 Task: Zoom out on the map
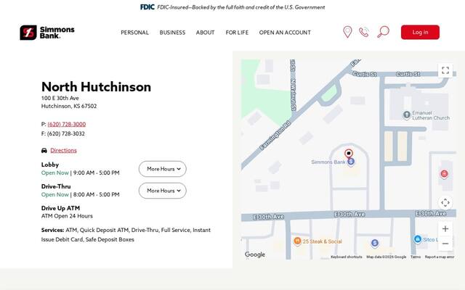tap(445, 244)
